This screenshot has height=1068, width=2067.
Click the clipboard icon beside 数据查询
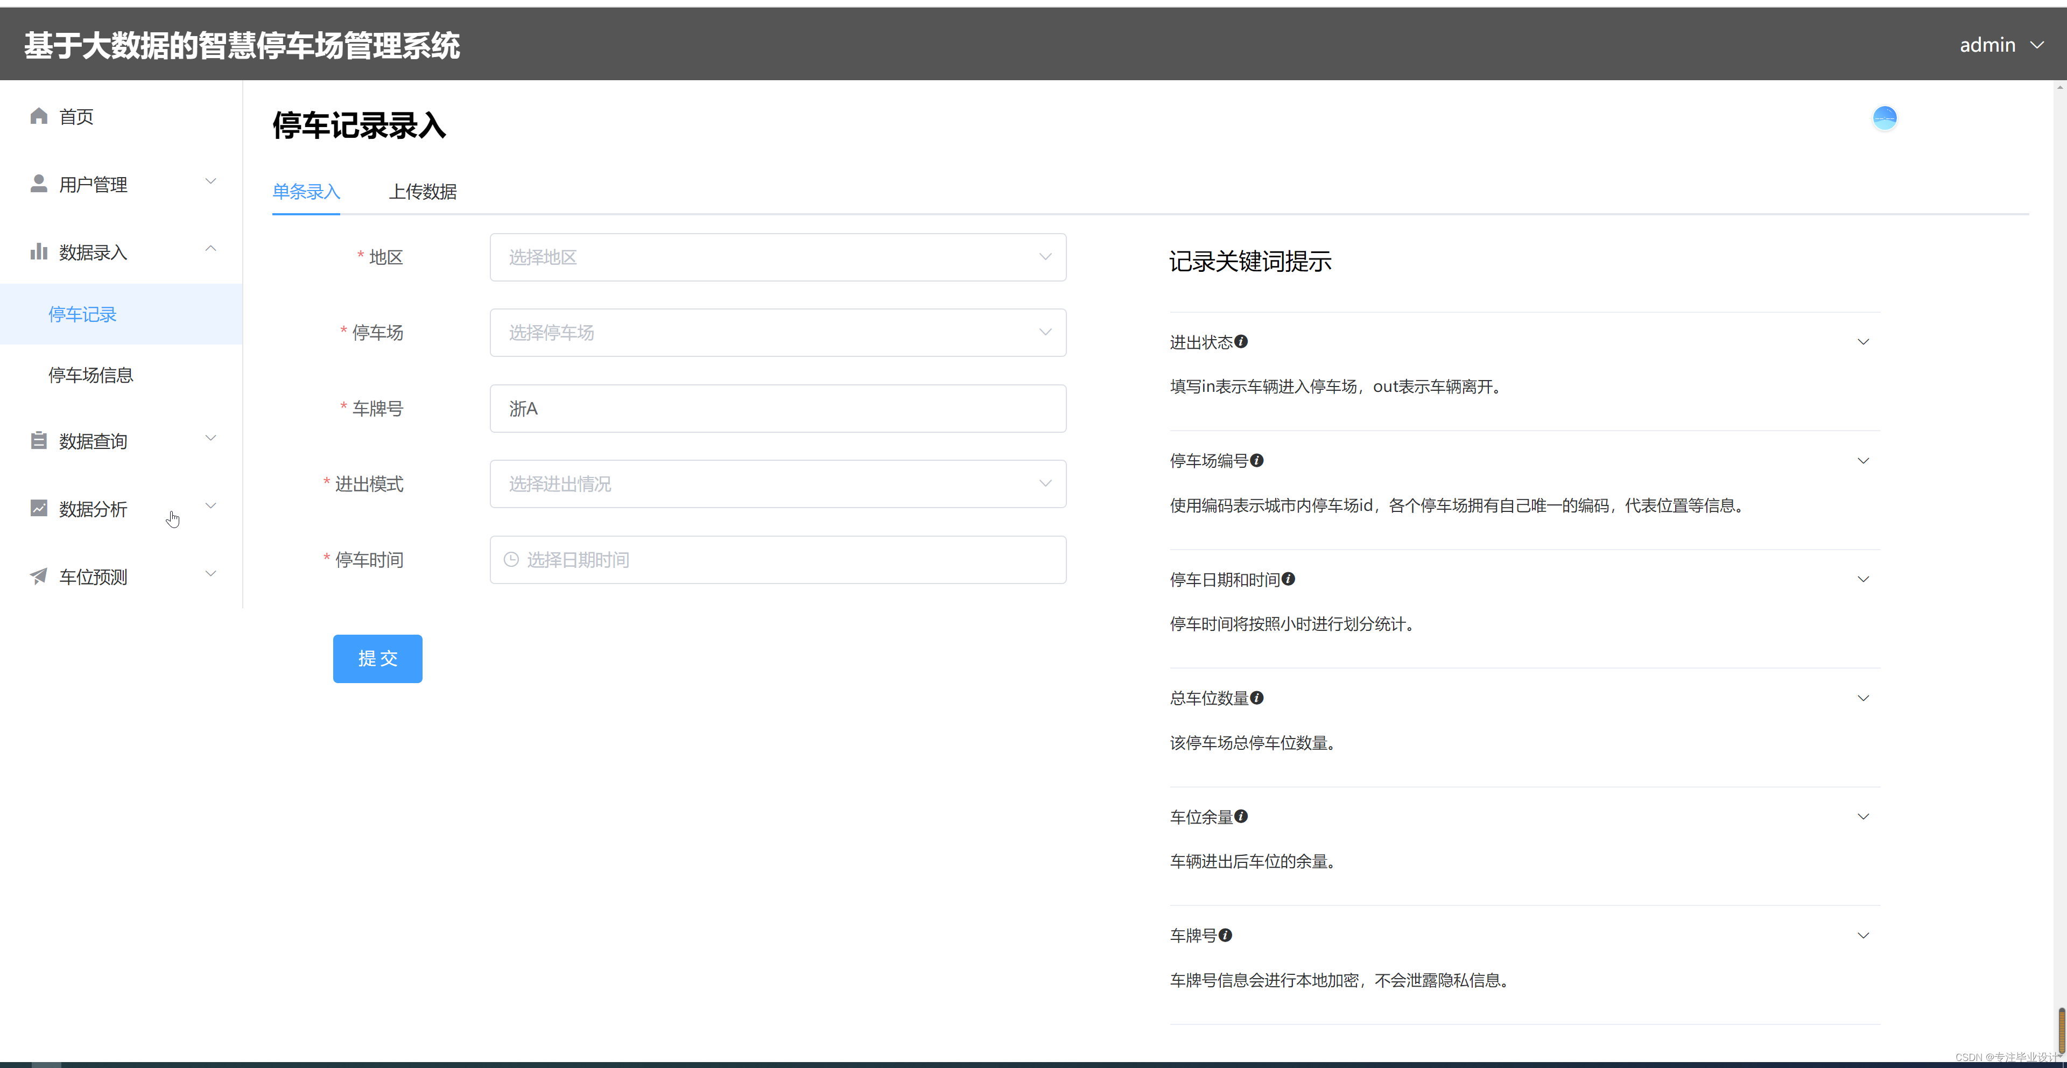(x=39, y=440)
